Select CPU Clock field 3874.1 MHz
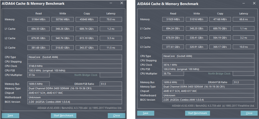 pyautogui.click(x=208, y=65)
